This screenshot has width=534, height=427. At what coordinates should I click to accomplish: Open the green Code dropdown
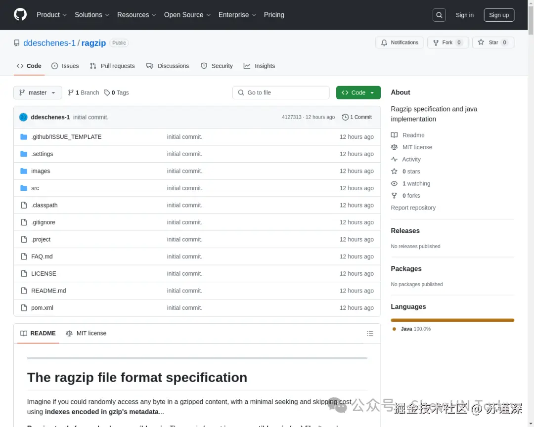(358, 92)
